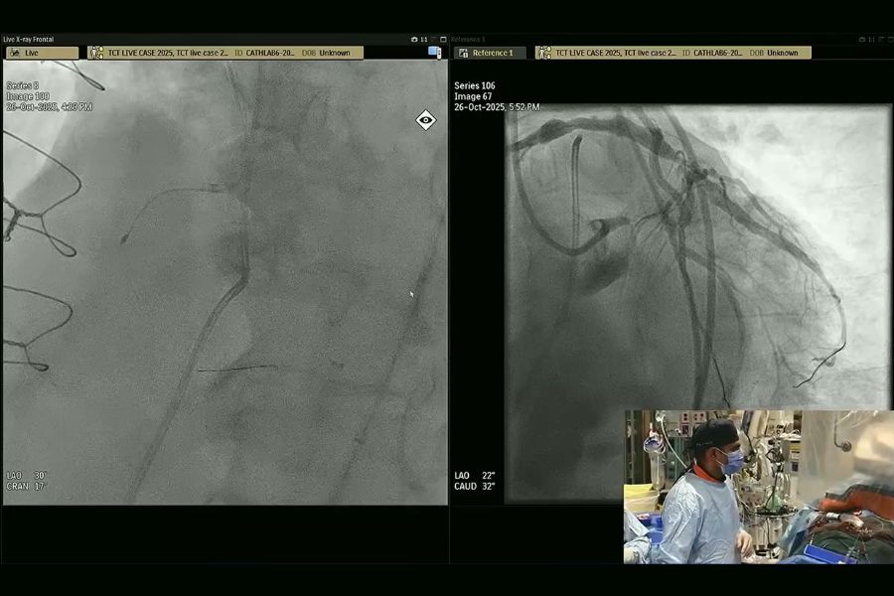This screenshot has height=596, width=894.
Task: Click the eye diamond icon on the live image
Action: pos(424,120)
